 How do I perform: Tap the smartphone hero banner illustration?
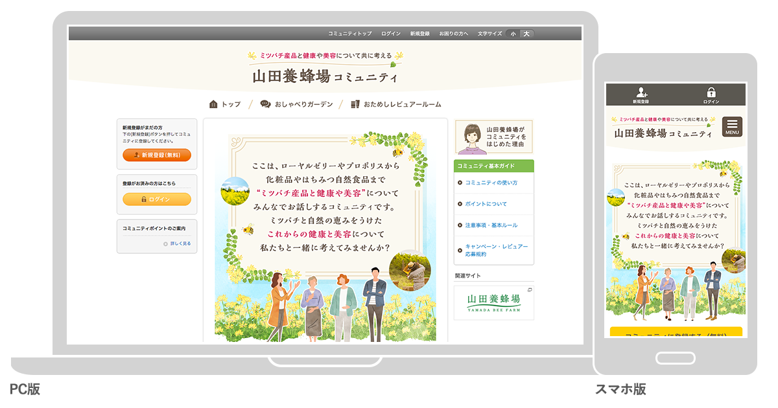(x=676, y=242)
